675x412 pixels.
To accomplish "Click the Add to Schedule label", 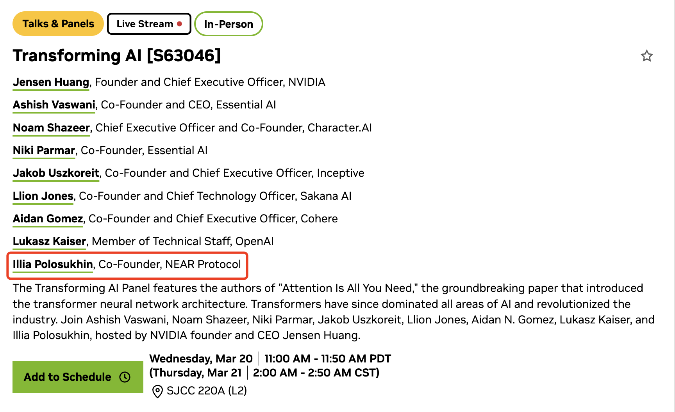I will (68, 377).
